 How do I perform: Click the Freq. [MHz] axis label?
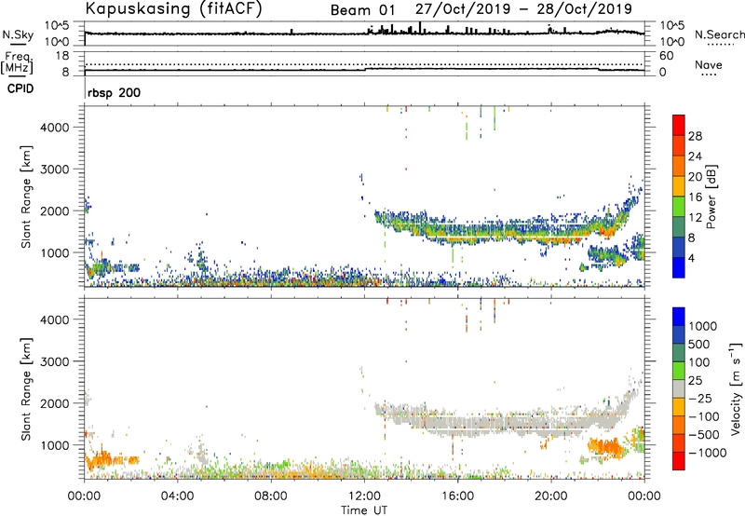(17, 63)
